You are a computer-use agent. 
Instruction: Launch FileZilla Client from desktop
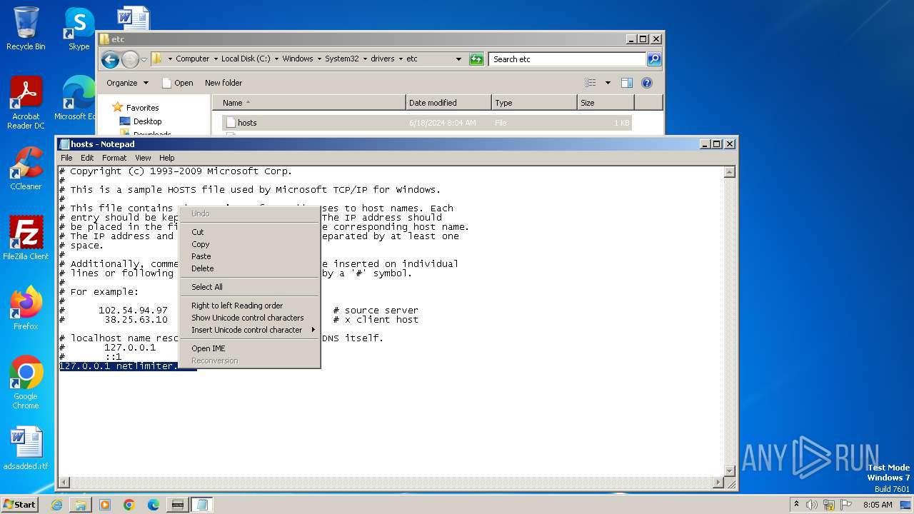tap(26, 238)
